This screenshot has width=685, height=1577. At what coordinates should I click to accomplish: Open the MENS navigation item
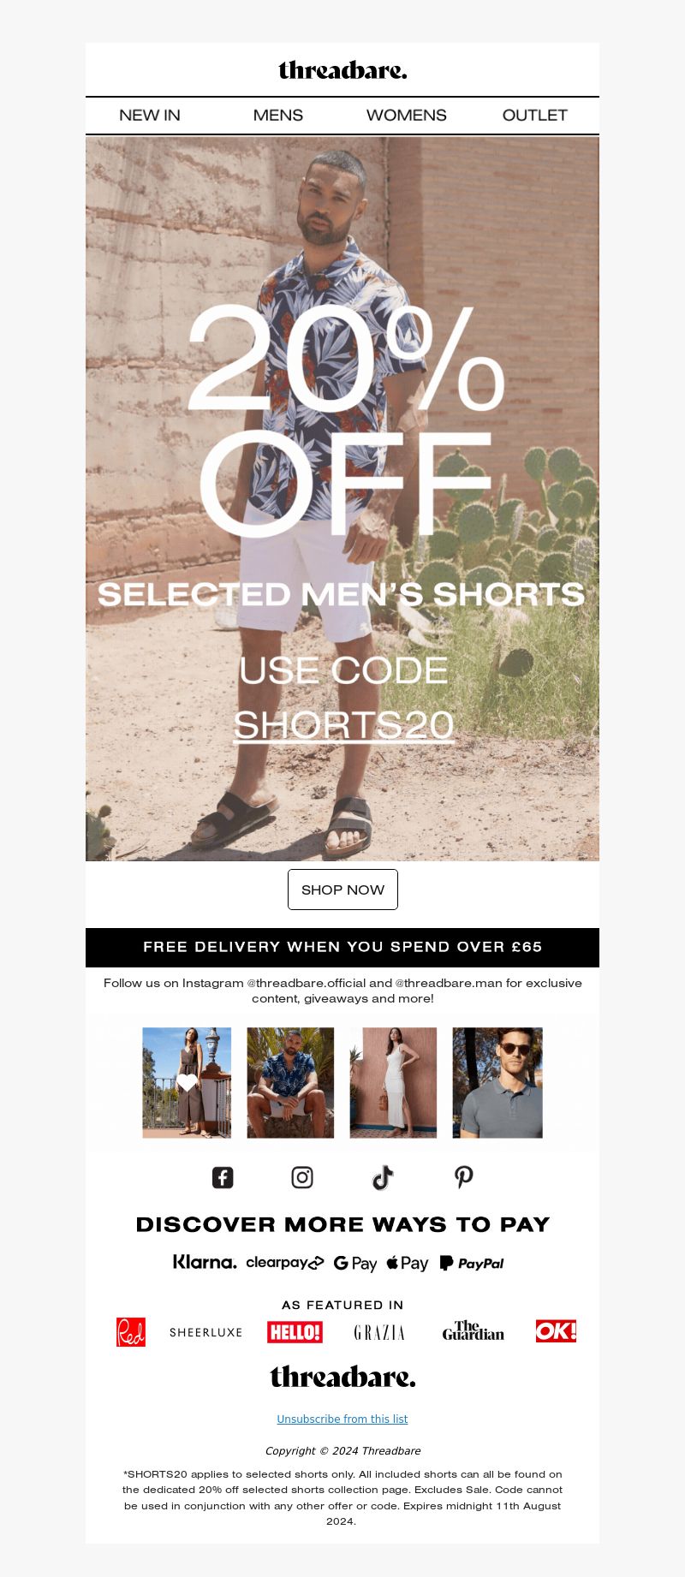click(278, 115)
